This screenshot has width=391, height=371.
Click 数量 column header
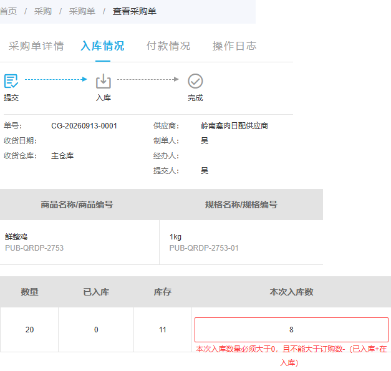[x=29, y=292]
